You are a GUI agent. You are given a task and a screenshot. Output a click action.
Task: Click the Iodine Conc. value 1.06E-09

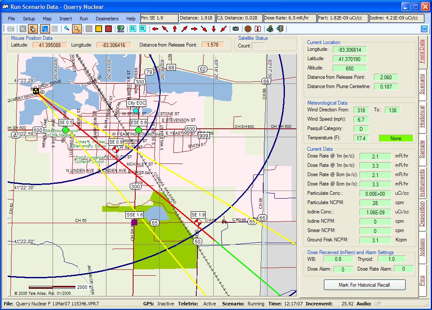click(375, 212)
